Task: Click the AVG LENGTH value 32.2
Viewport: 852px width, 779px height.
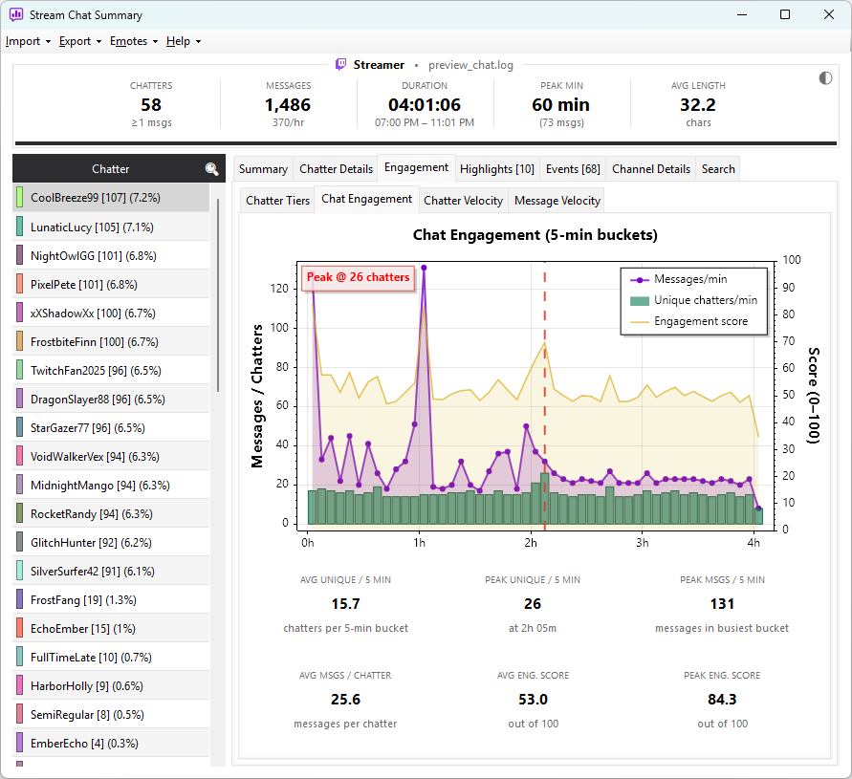Action: click(x=698, y=105)
